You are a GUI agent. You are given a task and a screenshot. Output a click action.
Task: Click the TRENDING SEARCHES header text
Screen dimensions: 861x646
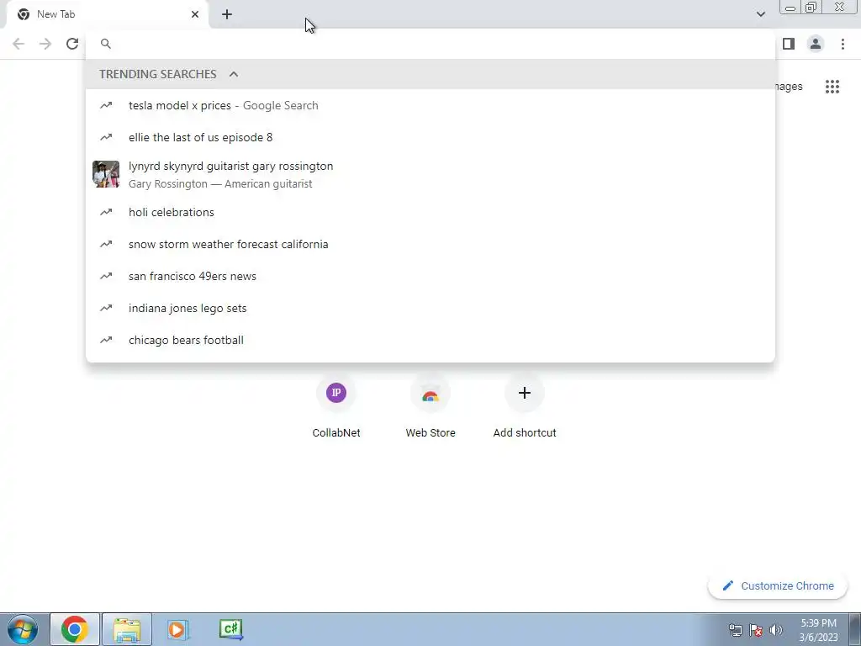point(157,74)
